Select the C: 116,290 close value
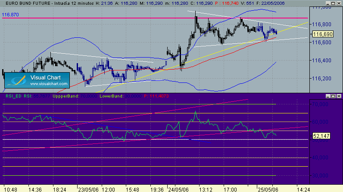Viewport: 343px width, 192px height. (202, 3)
